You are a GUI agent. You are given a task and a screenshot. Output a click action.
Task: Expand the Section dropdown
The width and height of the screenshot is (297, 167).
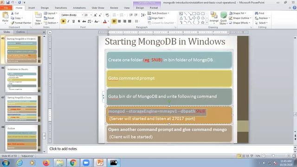(x=51, y=23)
